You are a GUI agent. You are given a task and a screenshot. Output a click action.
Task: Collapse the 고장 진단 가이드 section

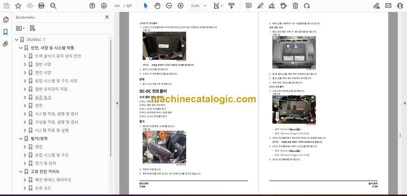pos(21,171)
